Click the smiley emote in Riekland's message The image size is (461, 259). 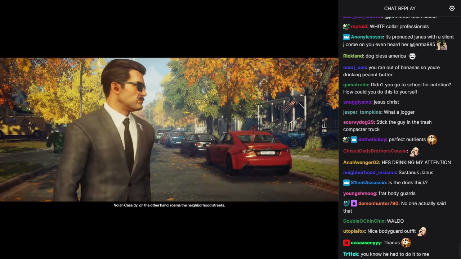[x=412, y=56]
